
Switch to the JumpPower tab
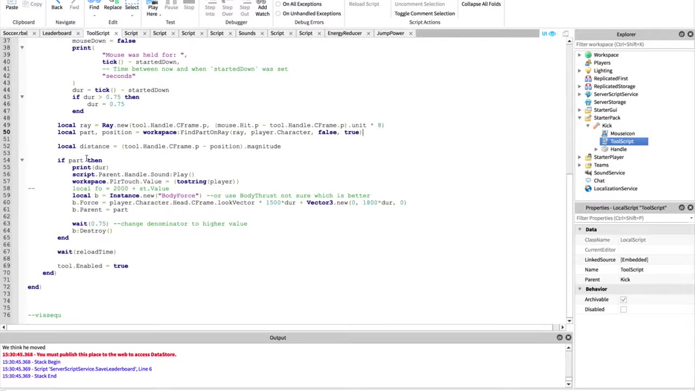(390, 33)
